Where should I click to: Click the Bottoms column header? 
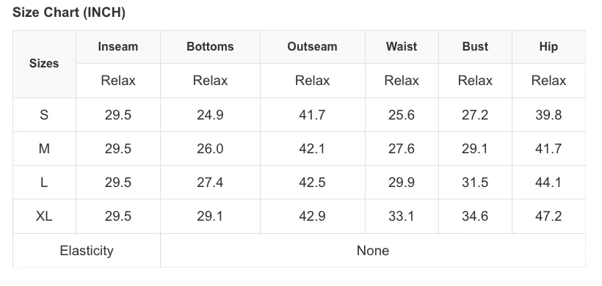pyautogui.click(x=210, y=47)
